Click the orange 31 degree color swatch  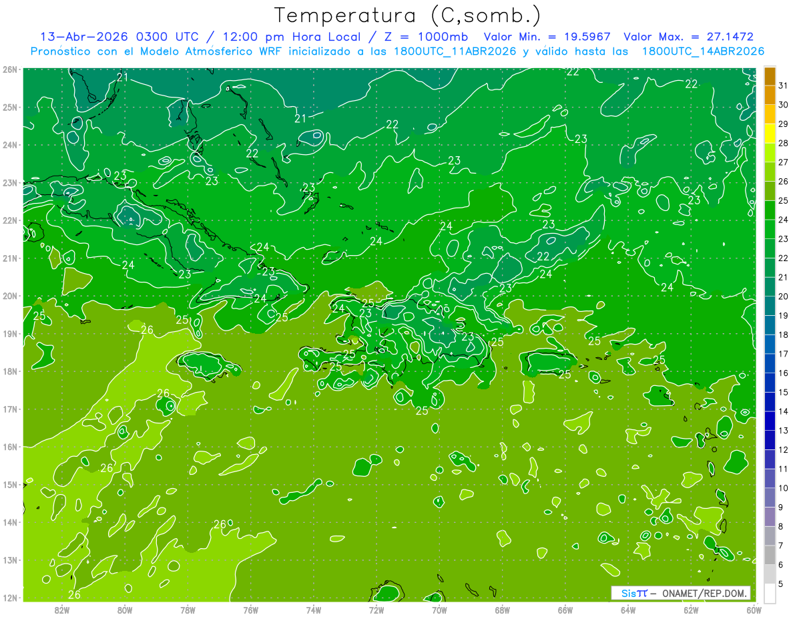click(770, 76)
